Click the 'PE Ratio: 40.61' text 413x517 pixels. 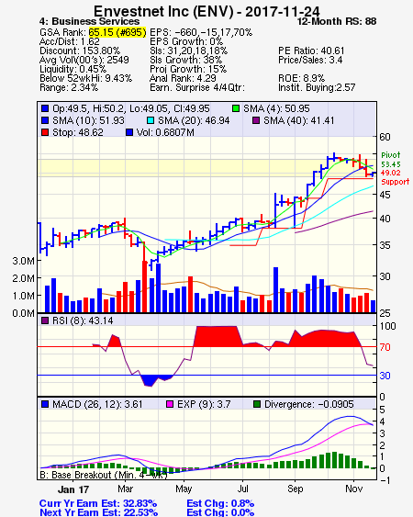[x=311, y=51]
